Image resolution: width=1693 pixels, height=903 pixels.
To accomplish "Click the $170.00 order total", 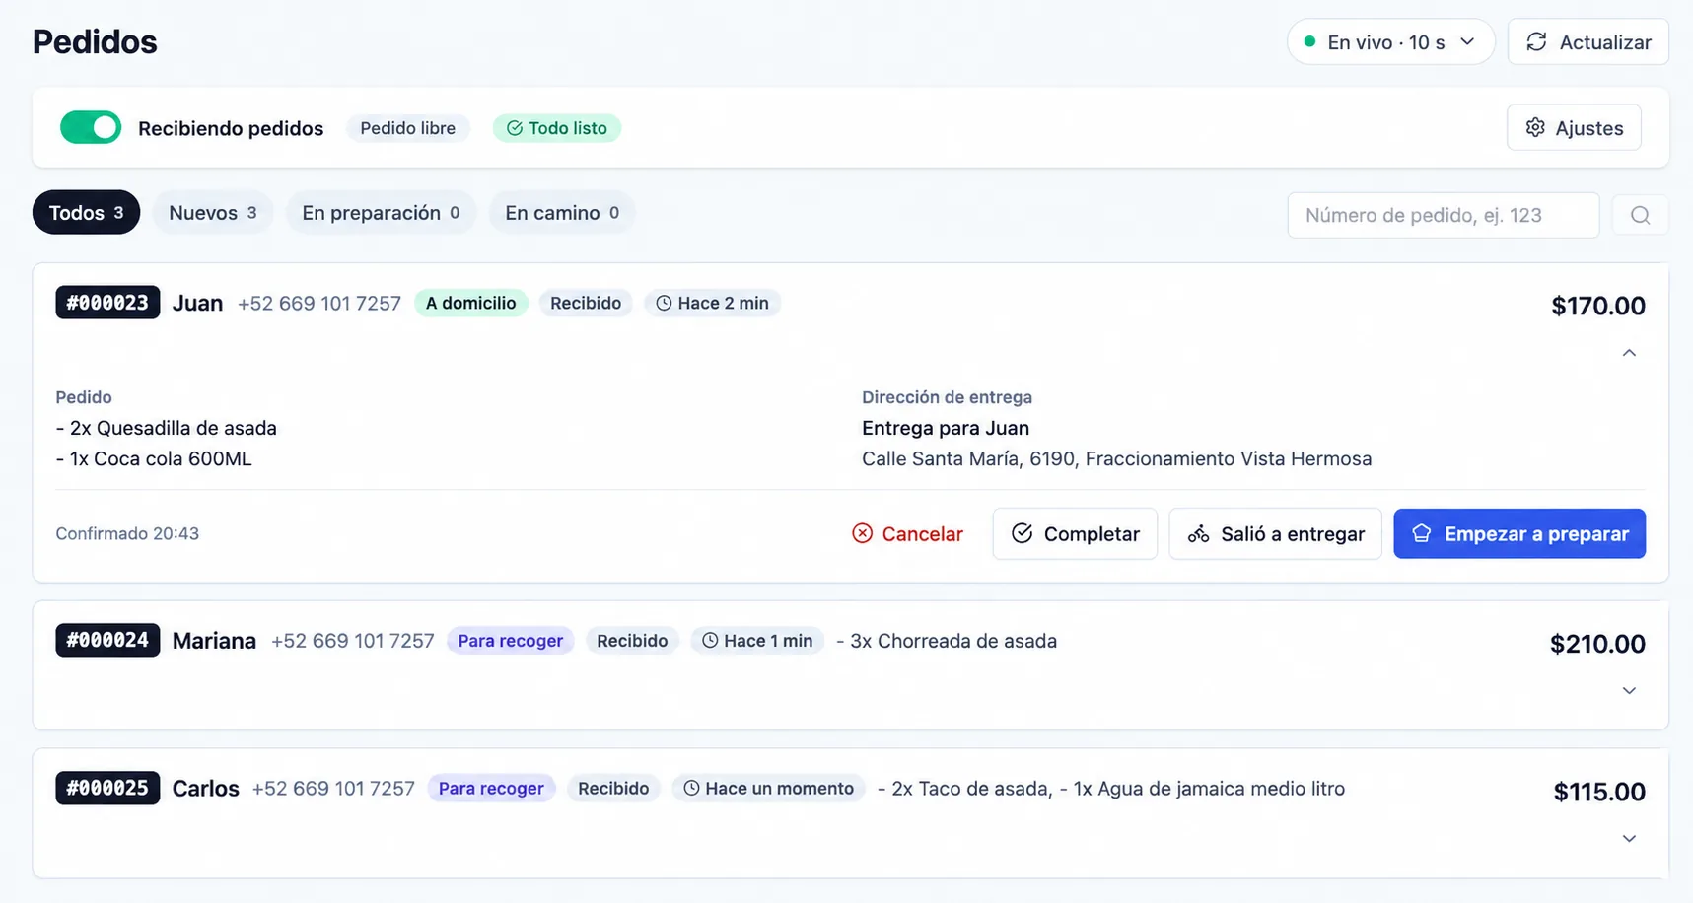I will pos(1598,306).
